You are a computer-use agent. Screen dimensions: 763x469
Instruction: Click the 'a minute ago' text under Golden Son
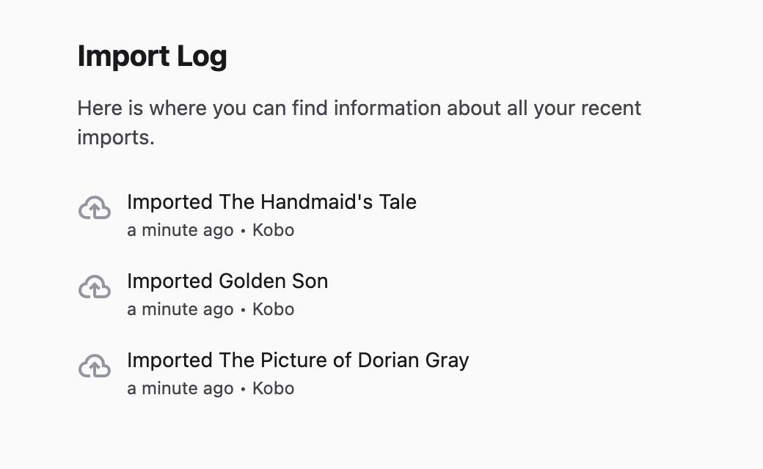(180, 309)
